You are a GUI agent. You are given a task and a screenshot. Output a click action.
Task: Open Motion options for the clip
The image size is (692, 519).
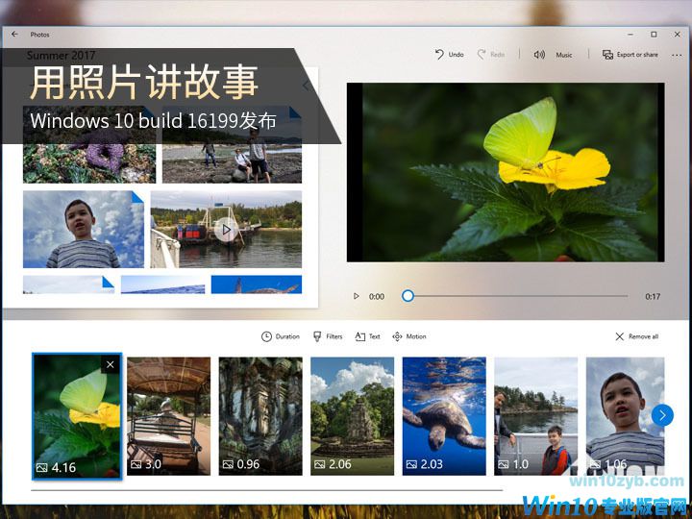pyautogui.click(x=409, y=336)
